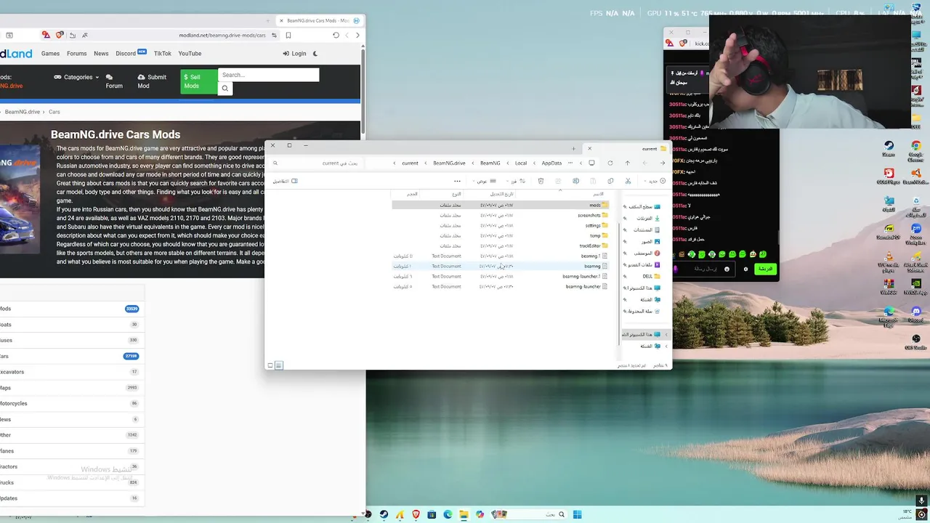This screenshot has width=930, height=523.
Task: Click the green chat send button in Kick
Action: point(765,269)
